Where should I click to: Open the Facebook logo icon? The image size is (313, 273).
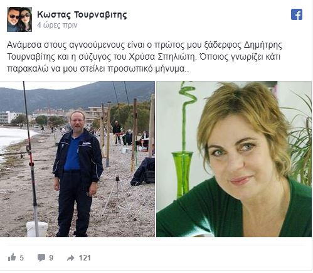pos(297,14)
